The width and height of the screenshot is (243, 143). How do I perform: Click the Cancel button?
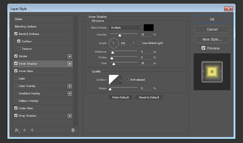pyautogui.click(x=212, y=29)
